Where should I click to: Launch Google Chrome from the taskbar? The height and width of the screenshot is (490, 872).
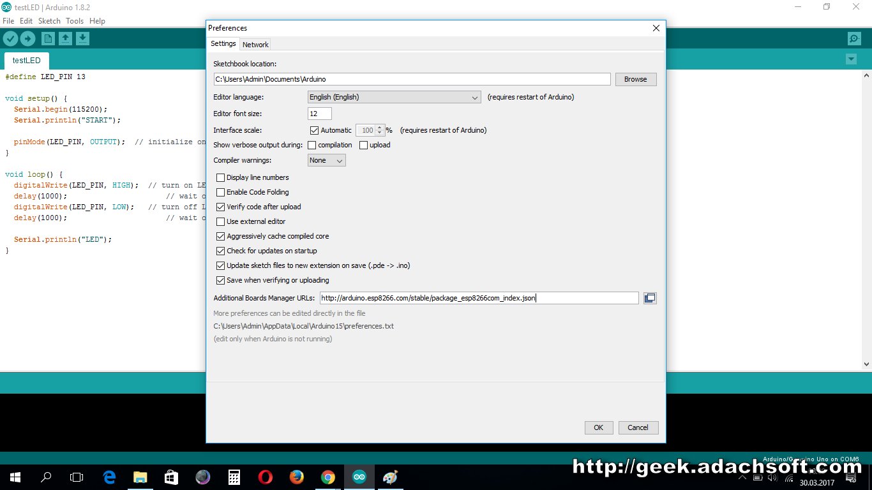[x=328, y=477]
